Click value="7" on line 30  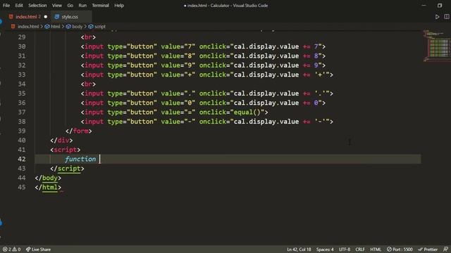178,46
